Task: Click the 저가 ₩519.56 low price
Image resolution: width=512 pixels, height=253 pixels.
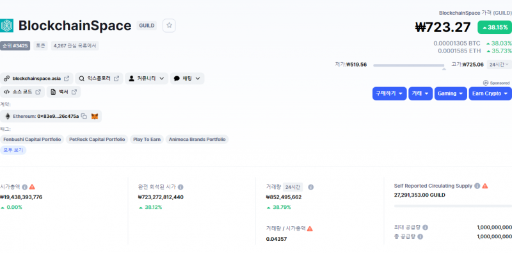Action: coord(351,65)
